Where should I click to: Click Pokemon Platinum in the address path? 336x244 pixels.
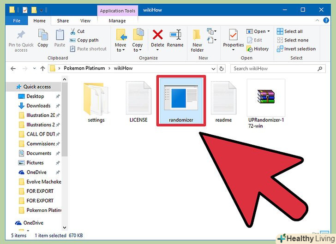click(84, 68)
